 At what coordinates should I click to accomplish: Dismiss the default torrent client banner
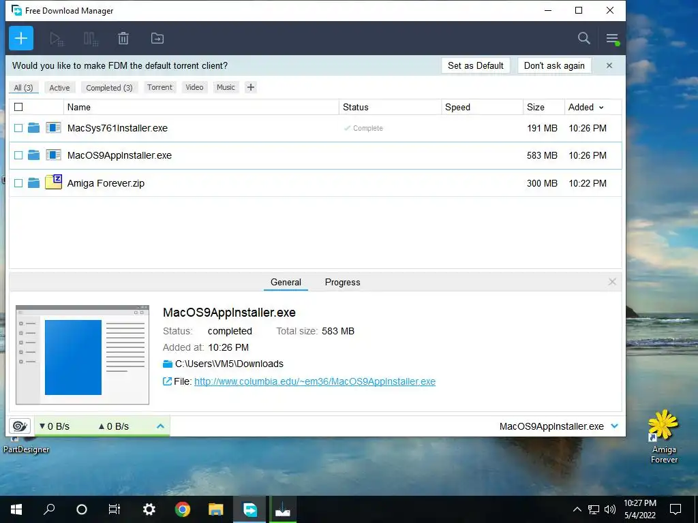[x=609, y=65]
